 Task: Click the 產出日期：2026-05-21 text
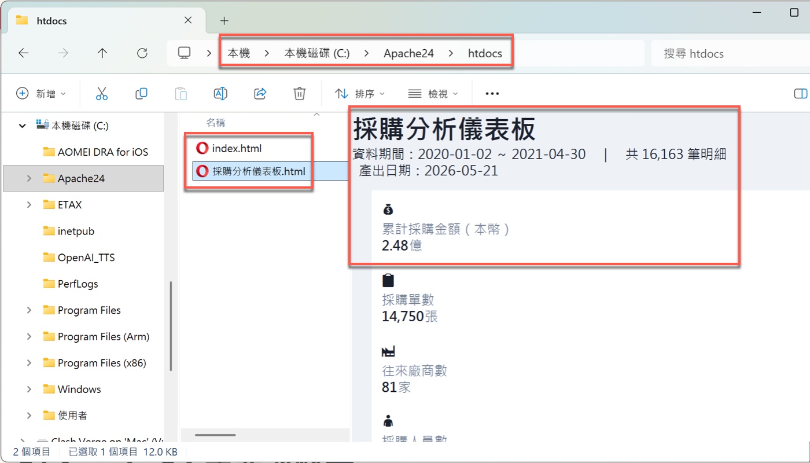(428, 170)
